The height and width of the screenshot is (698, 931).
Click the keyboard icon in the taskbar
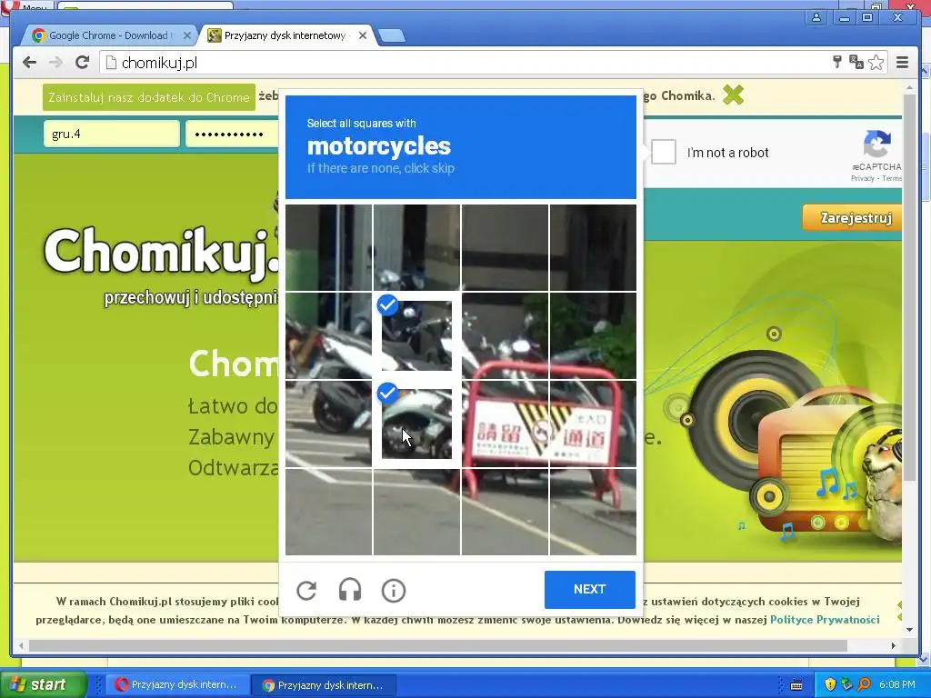[796, 685]
